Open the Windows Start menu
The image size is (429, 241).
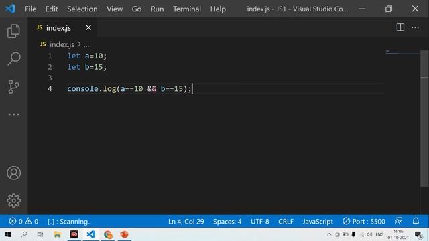click(x=8, y=234)
